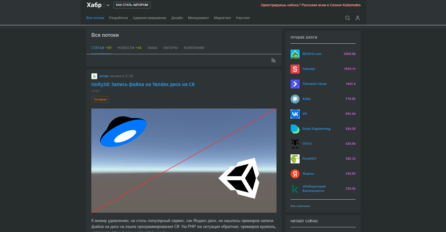This screenshot has height=232, width=446.
Task: Switch to the ХАБЫ tab
Action: 152,48
